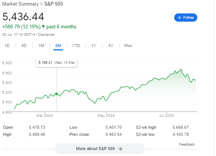
Task: Click the 30 Jul, 17:10 GMT-4 timestamp
Action: [x=18, y=35]
